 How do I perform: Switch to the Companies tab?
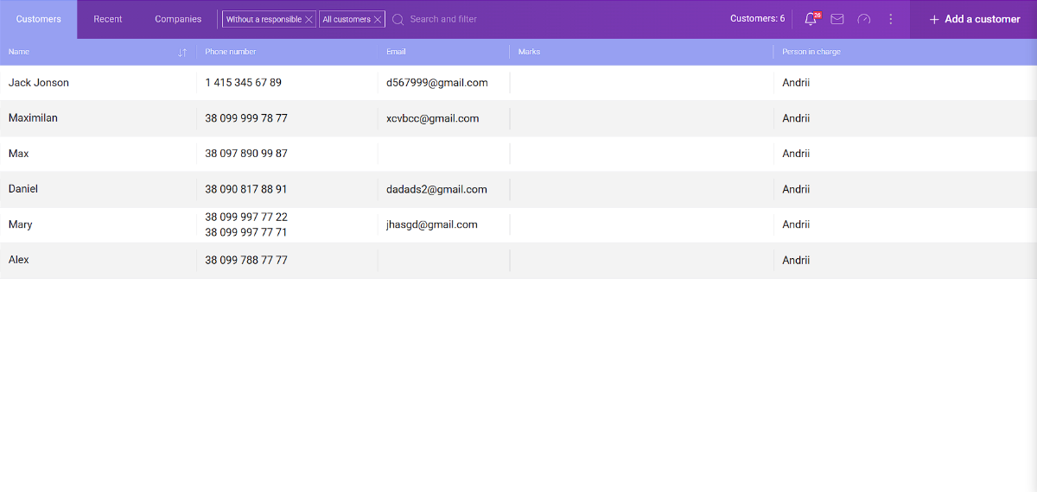click(178, 19)
